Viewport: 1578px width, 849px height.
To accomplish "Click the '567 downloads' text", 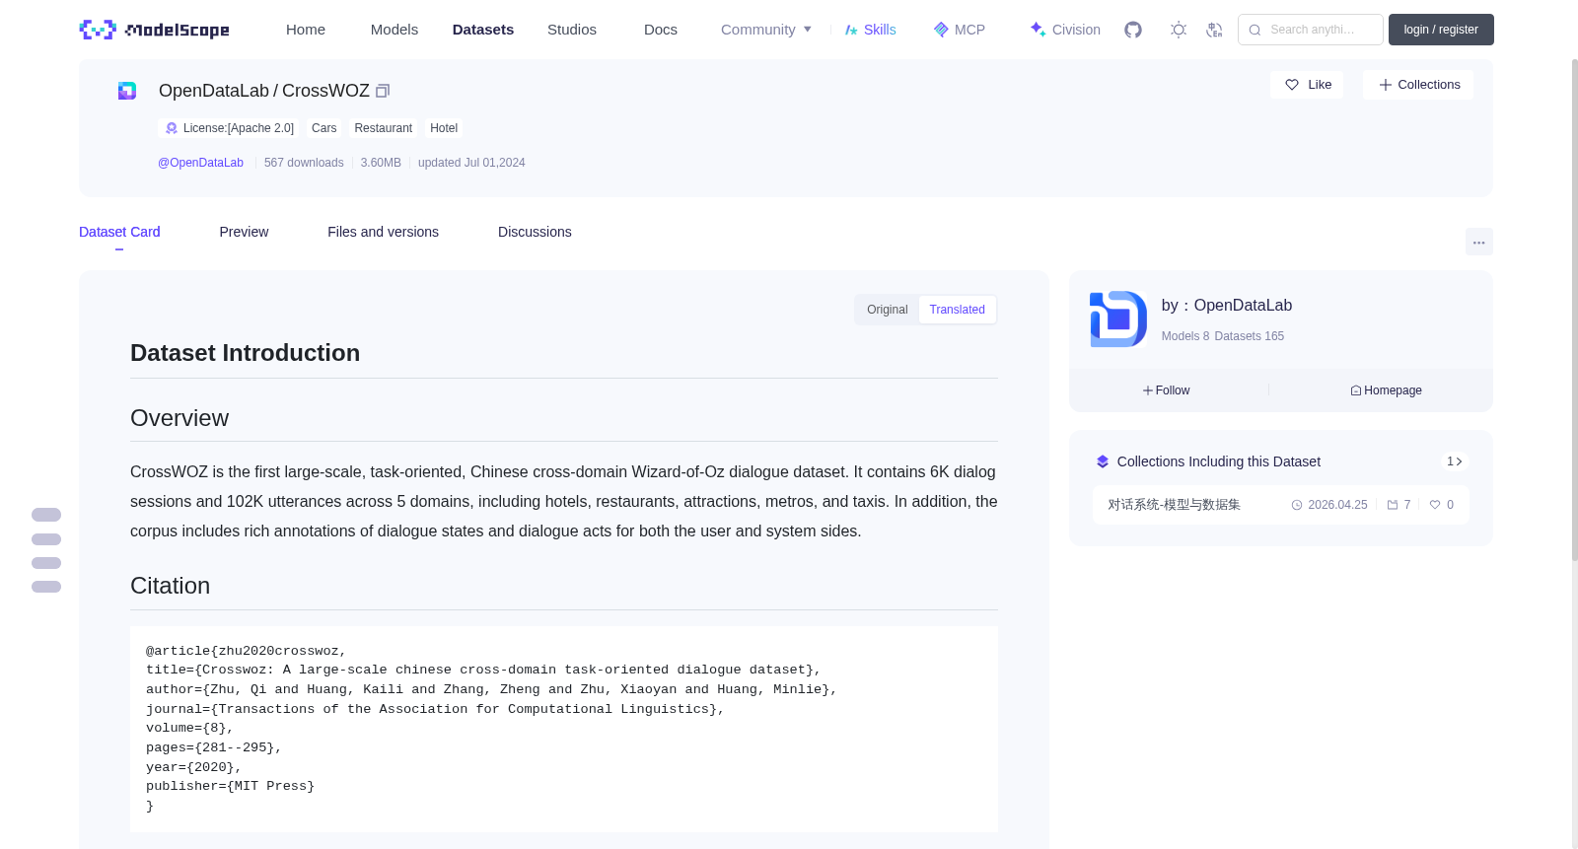I will [x=304, y=163].
